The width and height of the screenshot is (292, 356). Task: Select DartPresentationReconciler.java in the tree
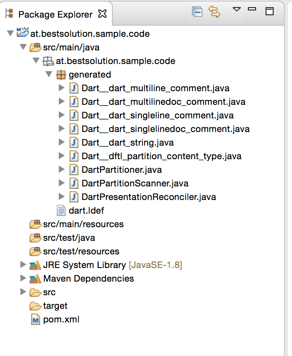[149, 197]
